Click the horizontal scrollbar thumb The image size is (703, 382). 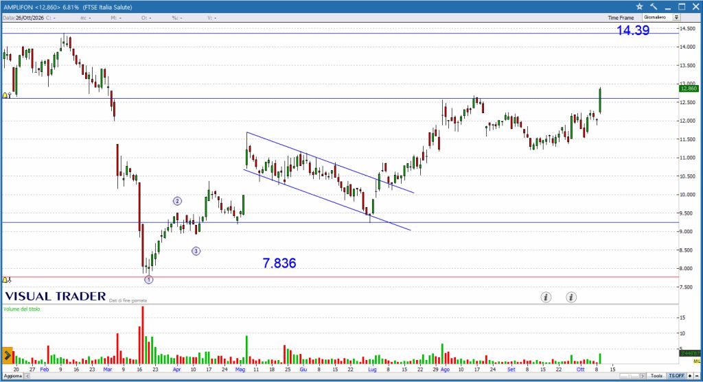(629, 377)
